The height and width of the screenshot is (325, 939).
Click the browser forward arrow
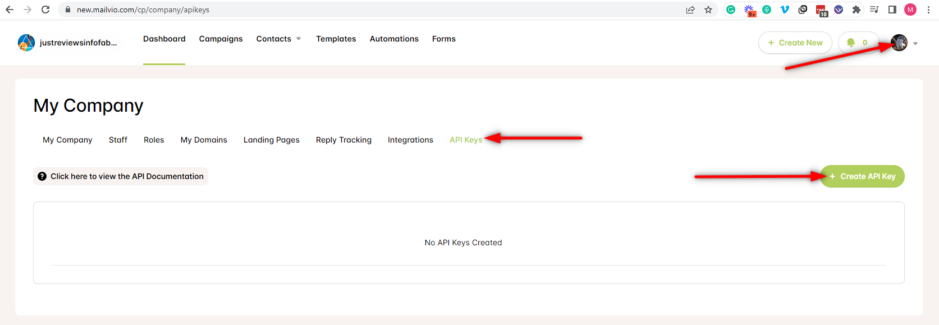coord(28,10)
